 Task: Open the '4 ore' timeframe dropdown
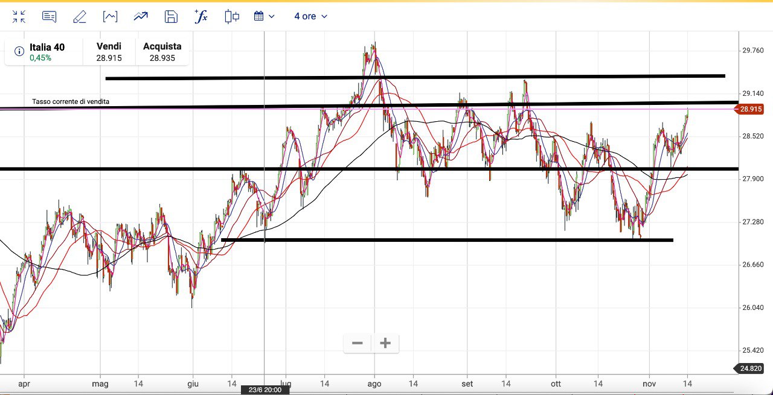pyautogui.click(x=310, y=16)
